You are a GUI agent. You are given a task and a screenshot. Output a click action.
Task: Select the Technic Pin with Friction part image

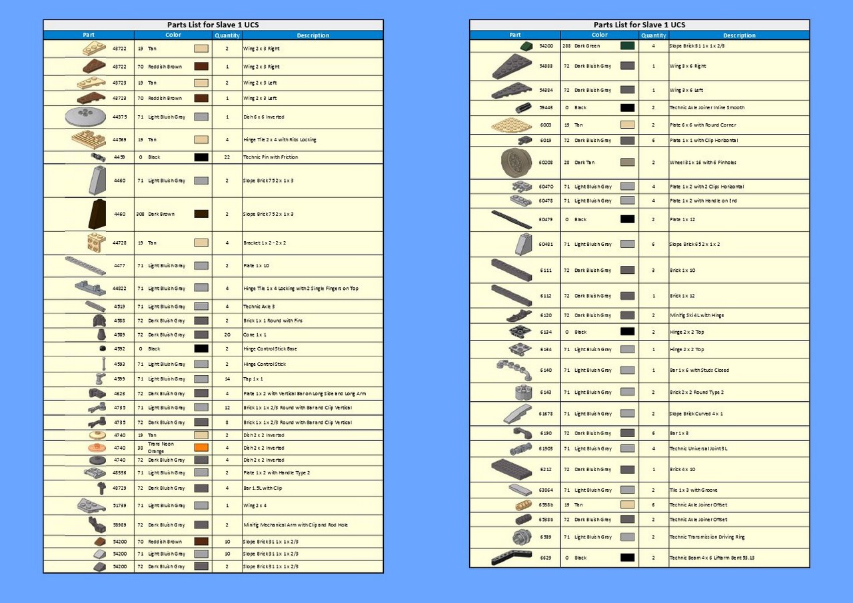tap(99, 157)
